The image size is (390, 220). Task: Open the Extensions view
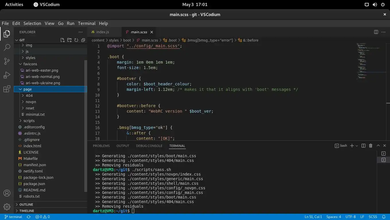7,89
